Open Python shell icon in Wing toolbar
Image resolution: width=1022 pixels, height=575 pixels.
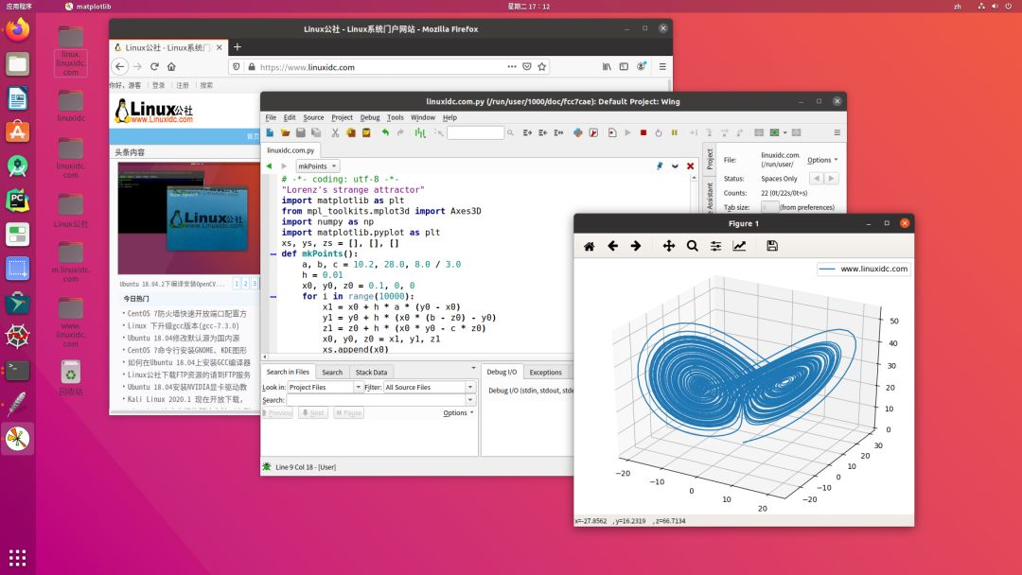click(x=577, y=132)
